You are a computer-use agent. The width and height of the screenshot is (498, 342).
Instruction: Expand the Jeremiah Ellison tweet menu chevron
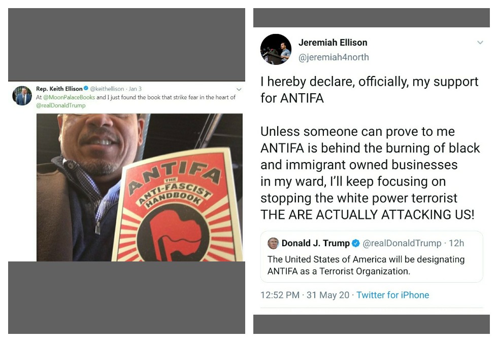click(x=480, y=42)
